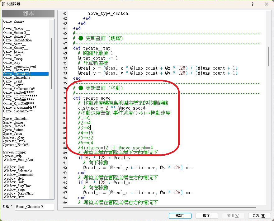Close the script editor window

point(267,4)
